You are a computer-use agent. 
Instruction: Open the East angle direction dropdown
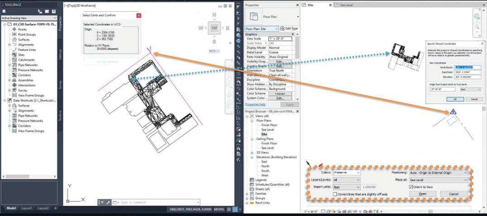pyautogui.click(x=471, y=89)
